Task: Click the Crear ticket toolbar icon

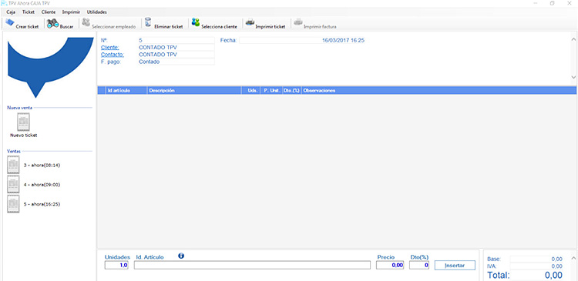Action: point(9,23)
